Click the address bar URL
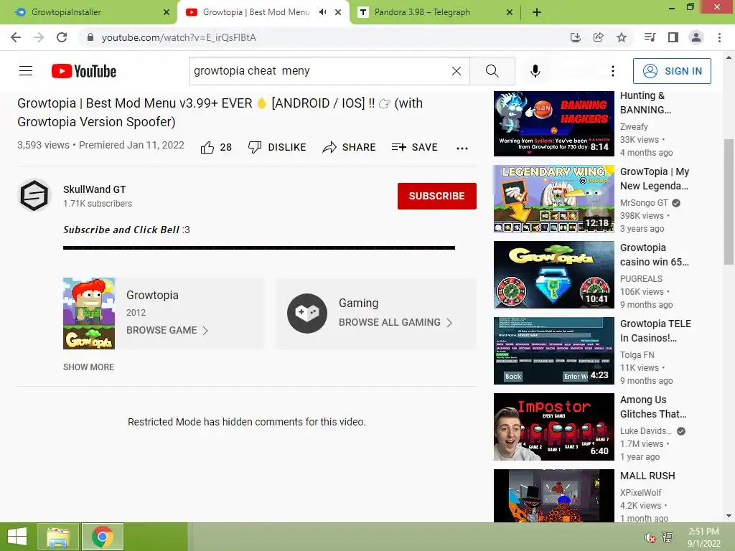The width and height of the screenshot is (735, 551). click(179, 37)
